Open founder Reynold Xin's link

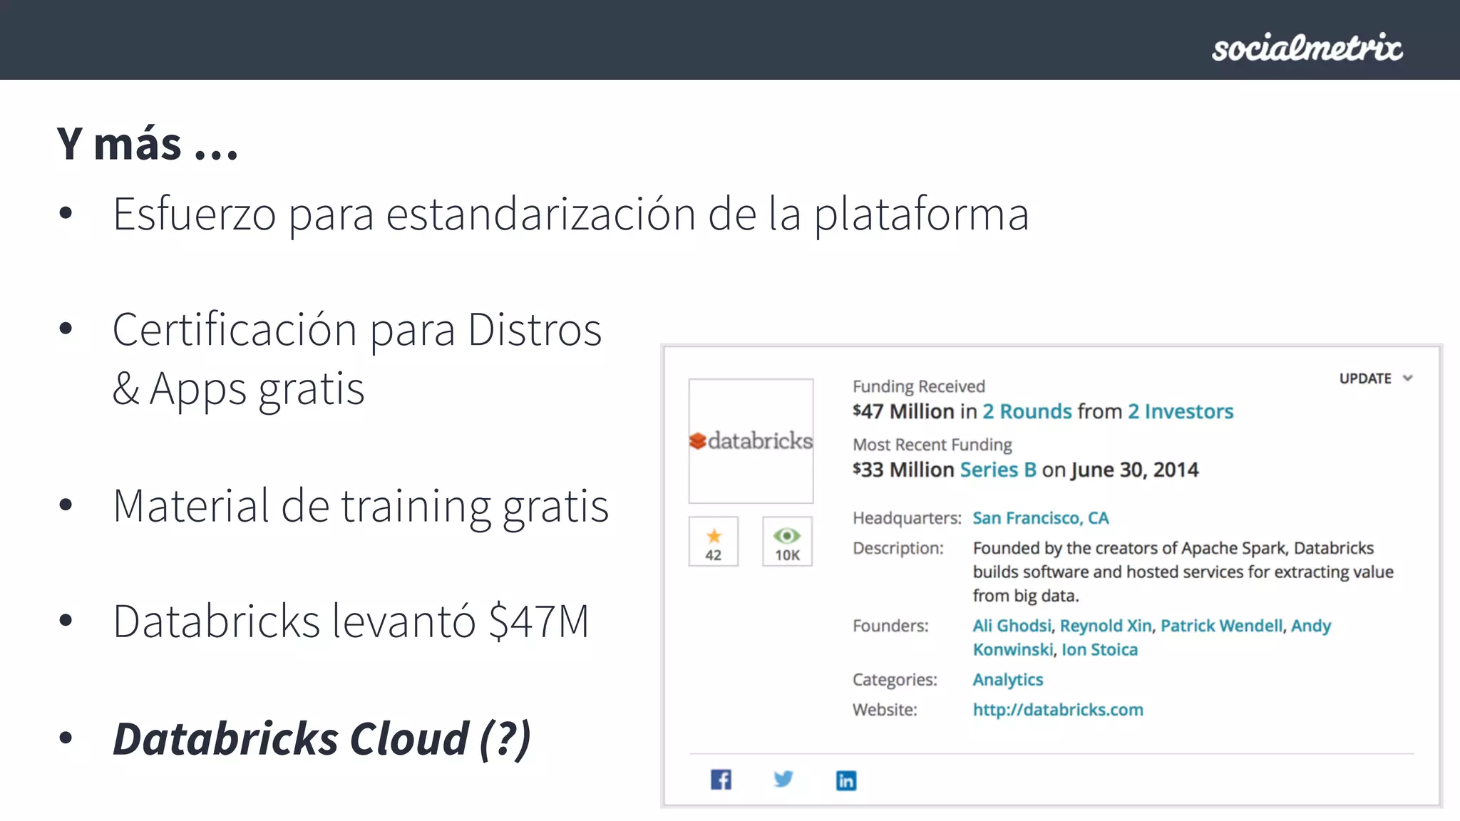click(x=1106, y=626)
